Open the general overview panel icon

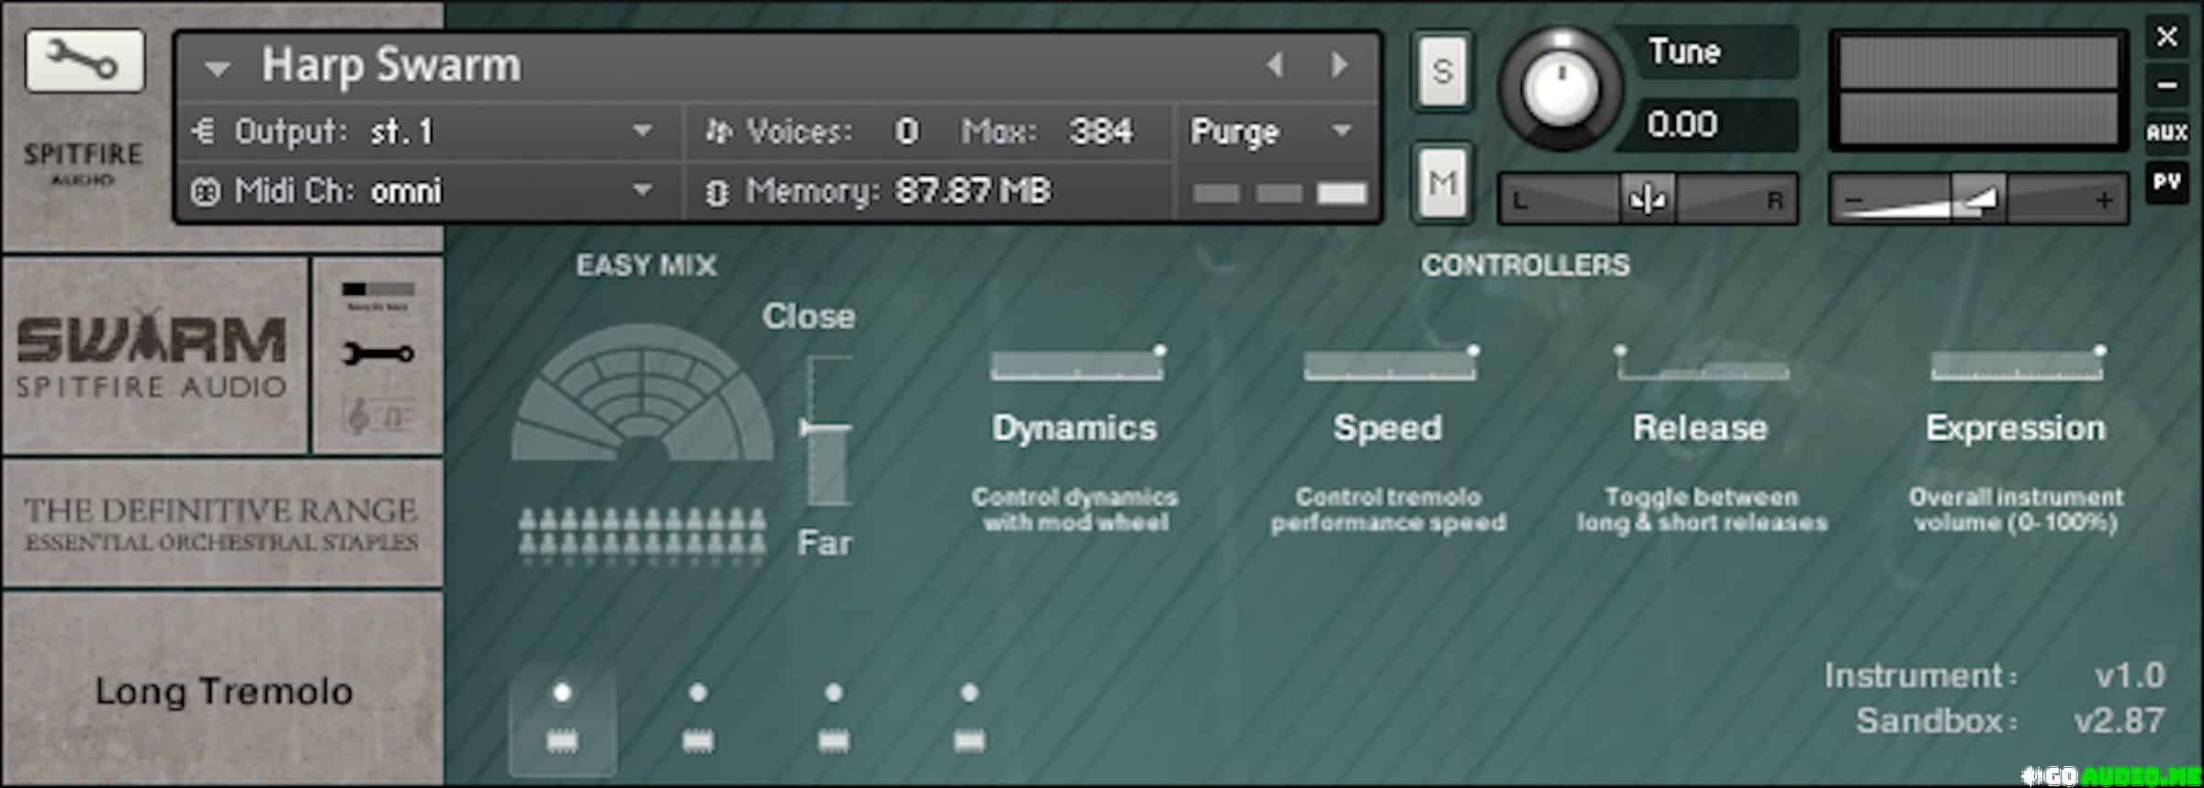[x=378, y=295]
